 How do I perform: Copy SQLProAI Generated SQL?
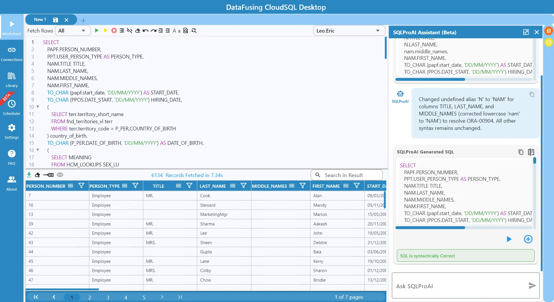point(521,152)
